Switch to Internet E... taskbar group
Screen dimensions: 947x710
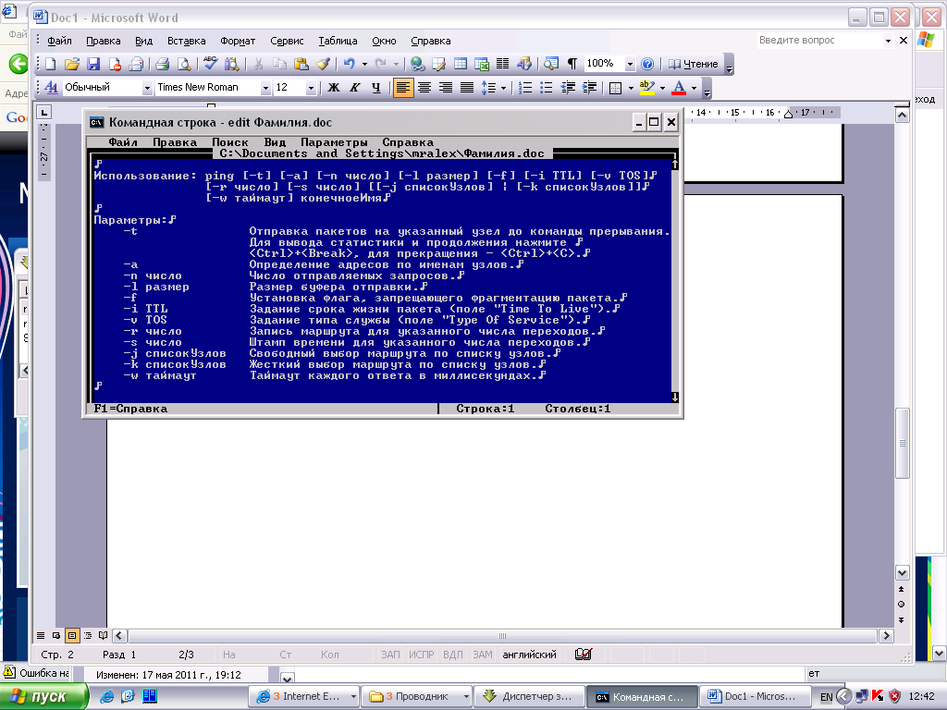tap(303, 697)
